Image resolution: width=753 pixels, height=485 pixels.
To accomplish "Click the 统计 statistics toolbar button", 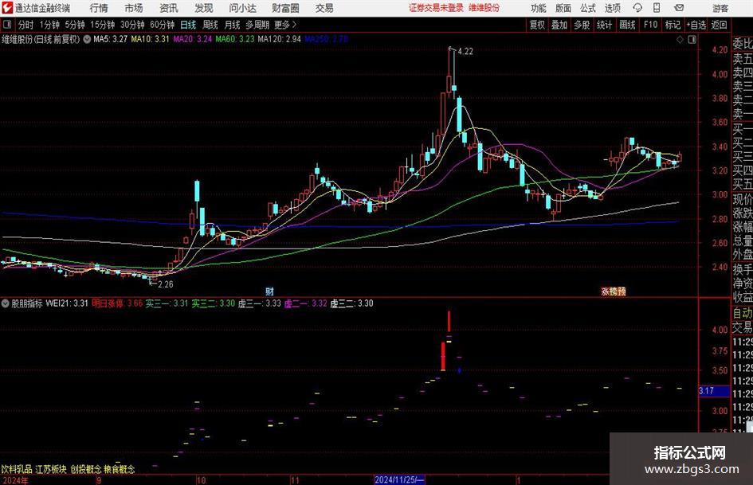I will click(x=604, y=25).
